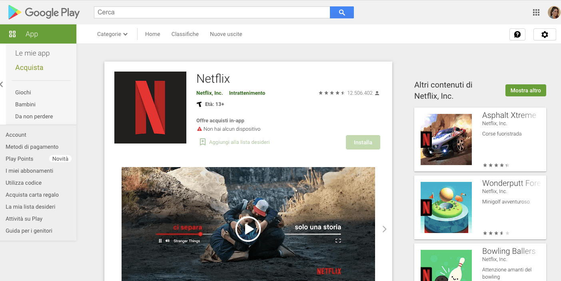Screen dimensions: 561x281
Task: Click the fullscreen icon in trailer thumbnail
Action: coord(338,241)
